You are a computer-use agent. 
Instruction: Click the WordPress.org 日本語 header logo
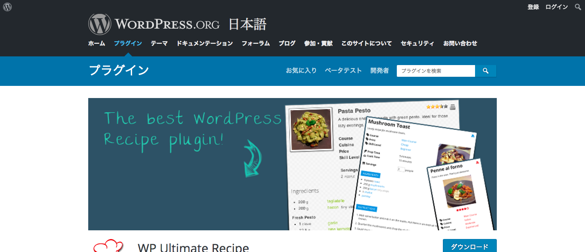177,24
